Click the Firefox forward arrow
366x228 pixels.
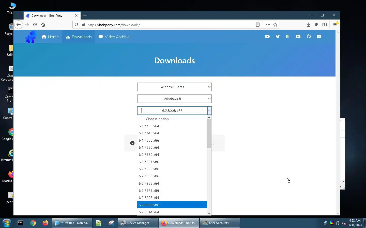point(27,25)
